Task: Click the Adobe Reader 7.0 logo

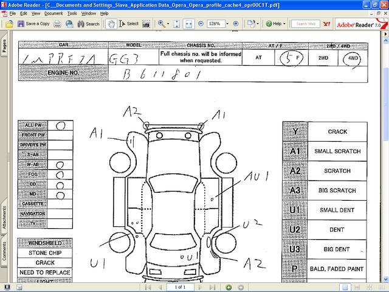Action: click(x=361, y=24)
